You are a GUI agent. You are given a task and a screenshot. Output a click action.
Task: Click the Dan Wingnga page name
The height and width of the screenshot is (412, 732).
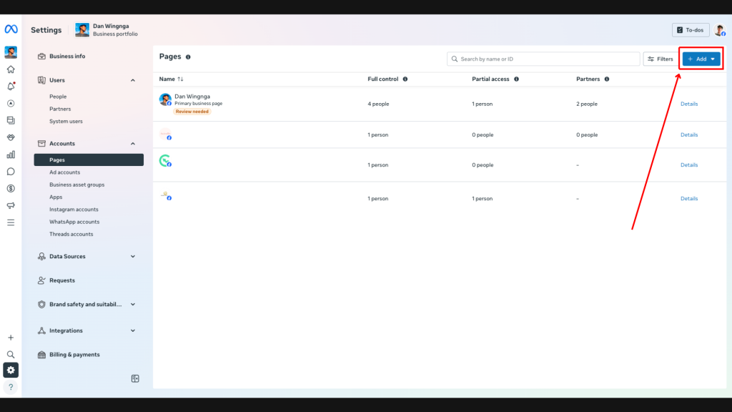click(x=192, y=97)
